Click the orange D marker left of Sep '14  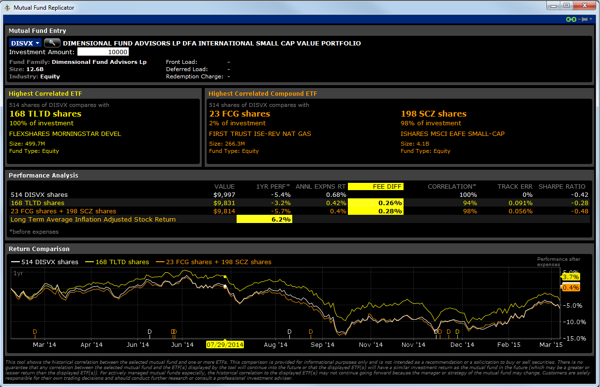pos(311,332)
